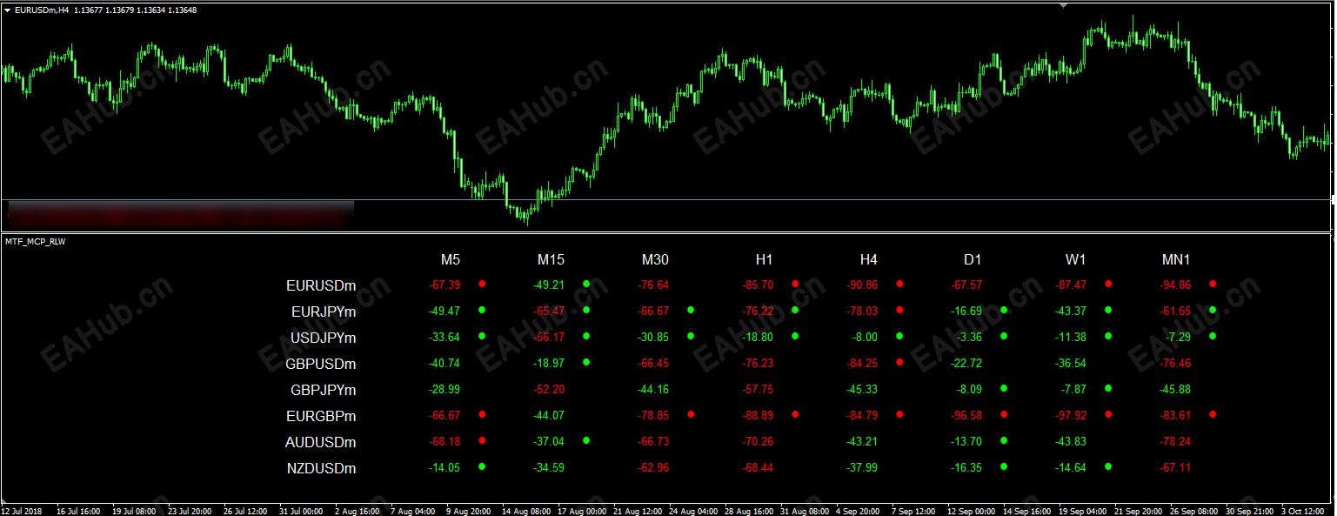Click the value -62.96 in NZDUSDm row
Image resolution: width=1337 pixels, height=516 pixels.
653,467
